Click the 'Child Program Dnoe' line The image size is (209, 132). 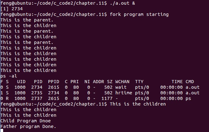click(26, 121)
